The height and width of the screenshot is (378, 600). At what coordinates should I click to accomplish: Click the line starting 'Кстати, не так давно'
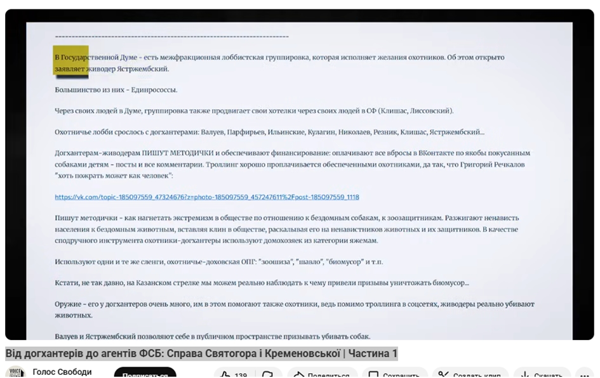click(x=262, y=283)
